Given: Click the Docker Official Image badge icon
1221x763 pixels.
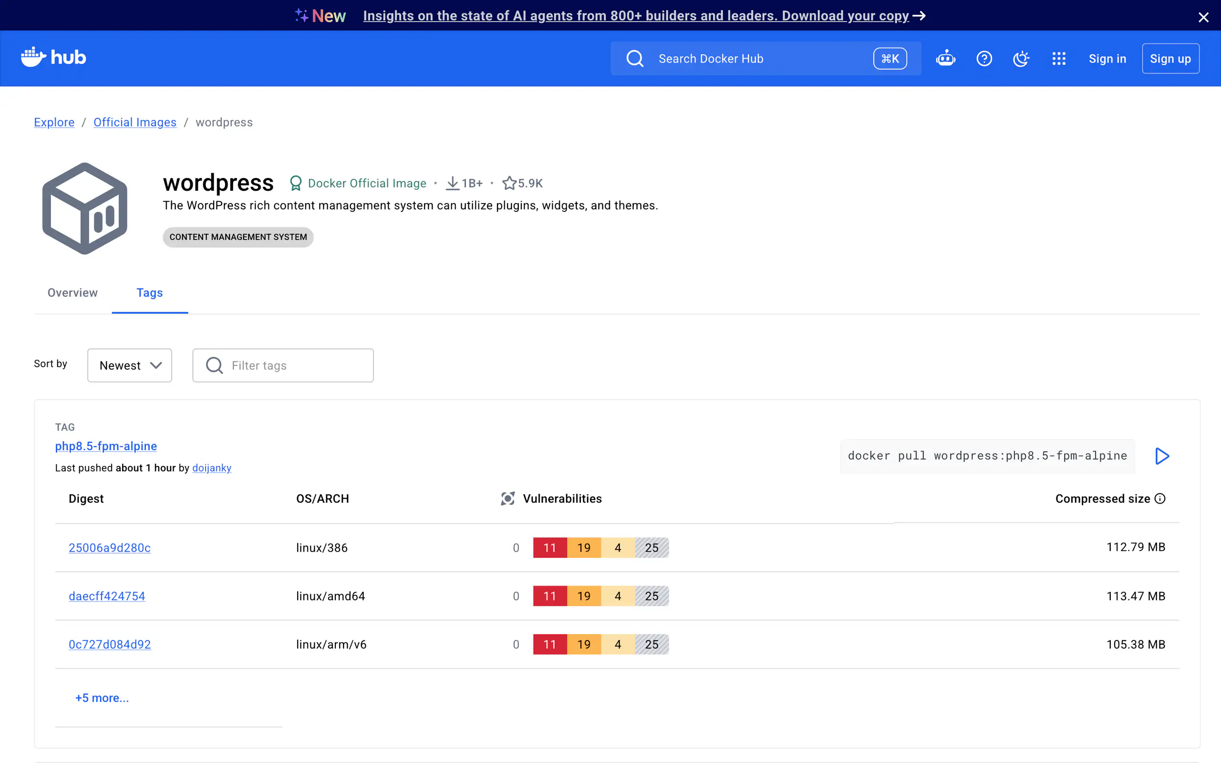Looking at the screenshot, I should [x=296, y=183].
